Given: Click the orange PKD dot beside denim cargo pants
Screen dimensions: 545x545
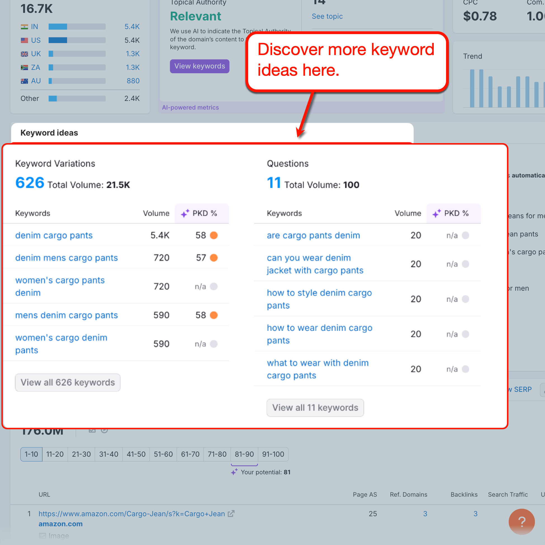Looking at the screenshot, I should click(214, 235).
